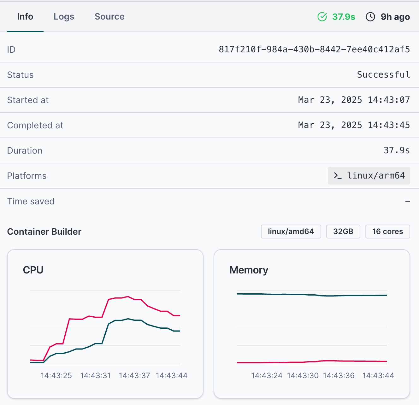Click the 16 cores tag
The height and width of the screenshot is (405, 419).
point(387,232)
